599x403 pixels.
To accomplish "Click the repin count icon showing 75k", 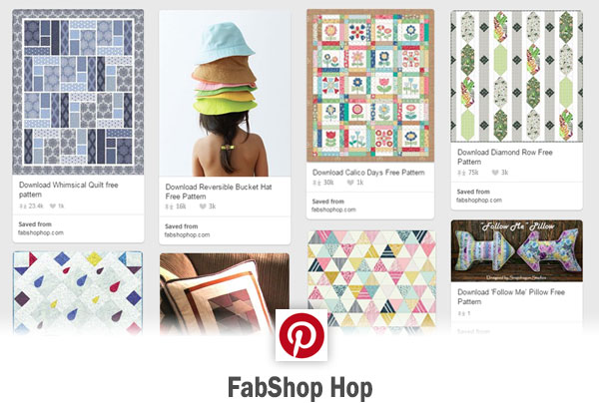I will coord(461,173).
